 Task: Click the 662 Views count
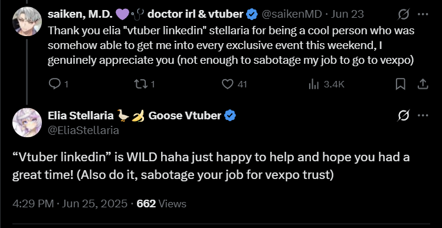pyautogui.click(x=162, y=204)
